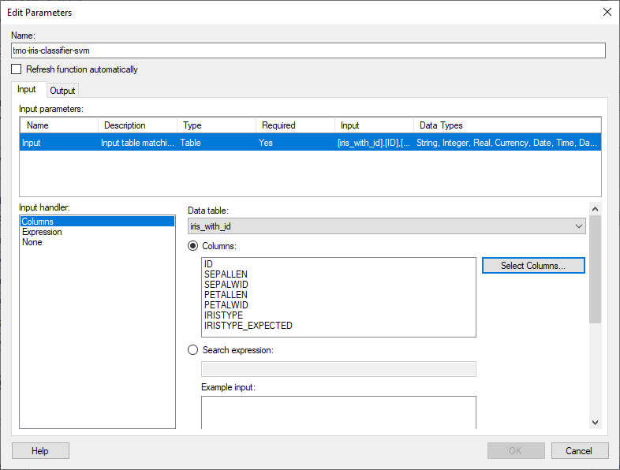Select the Columns radio button
The height and width of the screenshot is (470, 620).
pos(193,246)
